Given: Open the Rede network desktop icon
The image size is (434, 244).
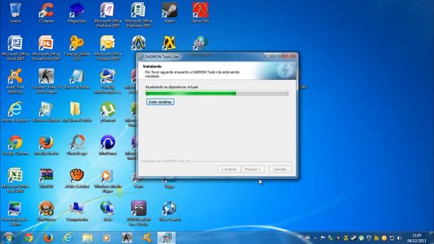Looking at the screenshot, I should (108, 211).
